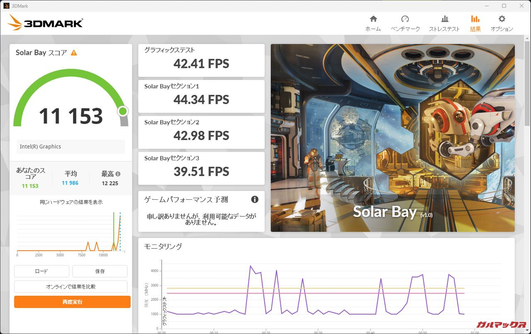Click the Intel(R) Graphics field
This screenshot has width=531, height=334.
pyautogui.click(x=71, y=147)
